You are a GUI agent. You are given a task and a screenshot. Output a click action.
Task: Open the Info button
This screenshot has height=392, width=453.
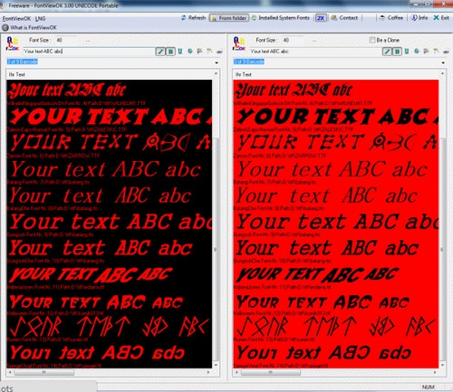tap(419, 18)
